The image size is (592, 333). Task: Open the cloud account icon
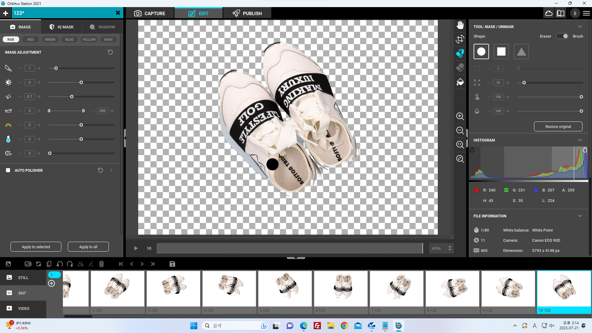click(x=549, y=13)
